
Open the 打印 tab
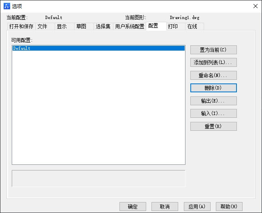click(176, 26)
